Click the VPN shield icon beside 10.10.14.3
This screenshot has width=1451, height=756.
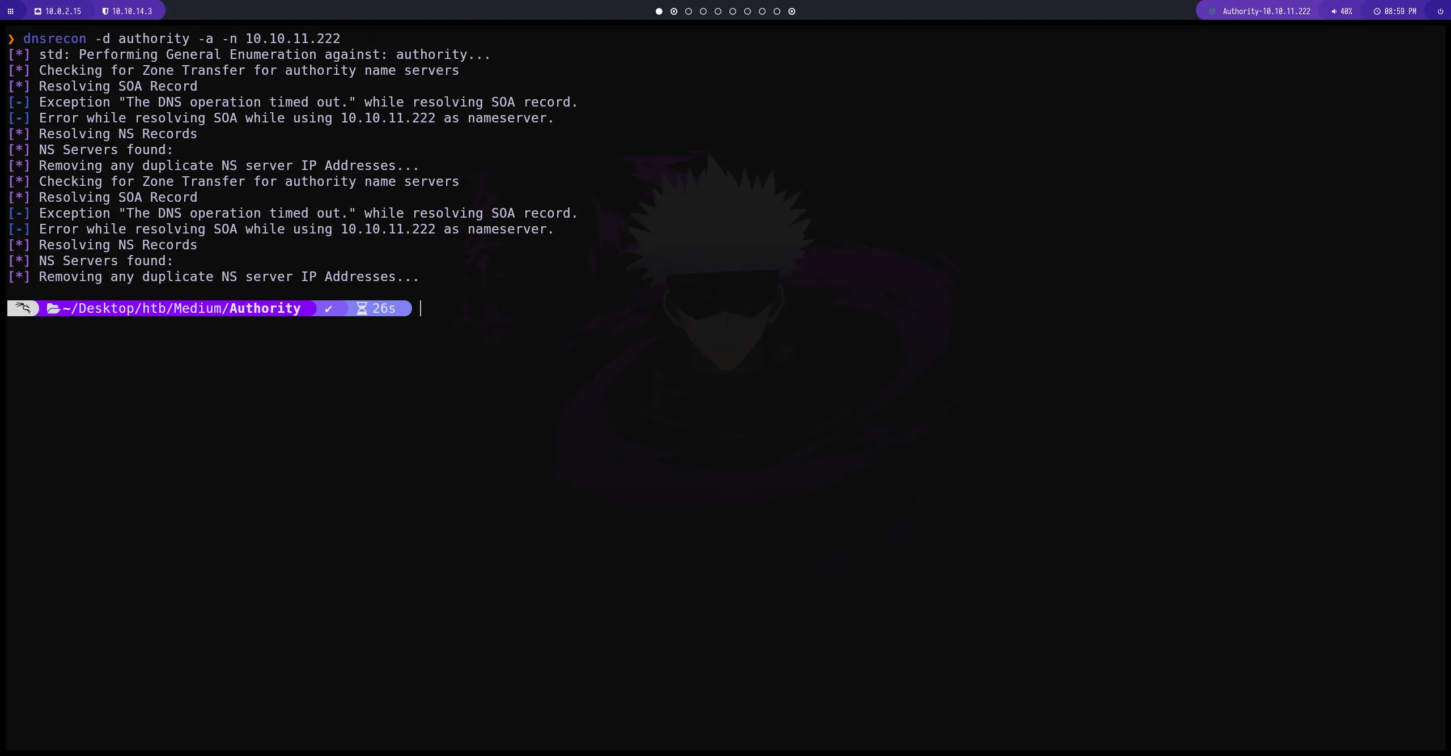click(x=105, y=11)
